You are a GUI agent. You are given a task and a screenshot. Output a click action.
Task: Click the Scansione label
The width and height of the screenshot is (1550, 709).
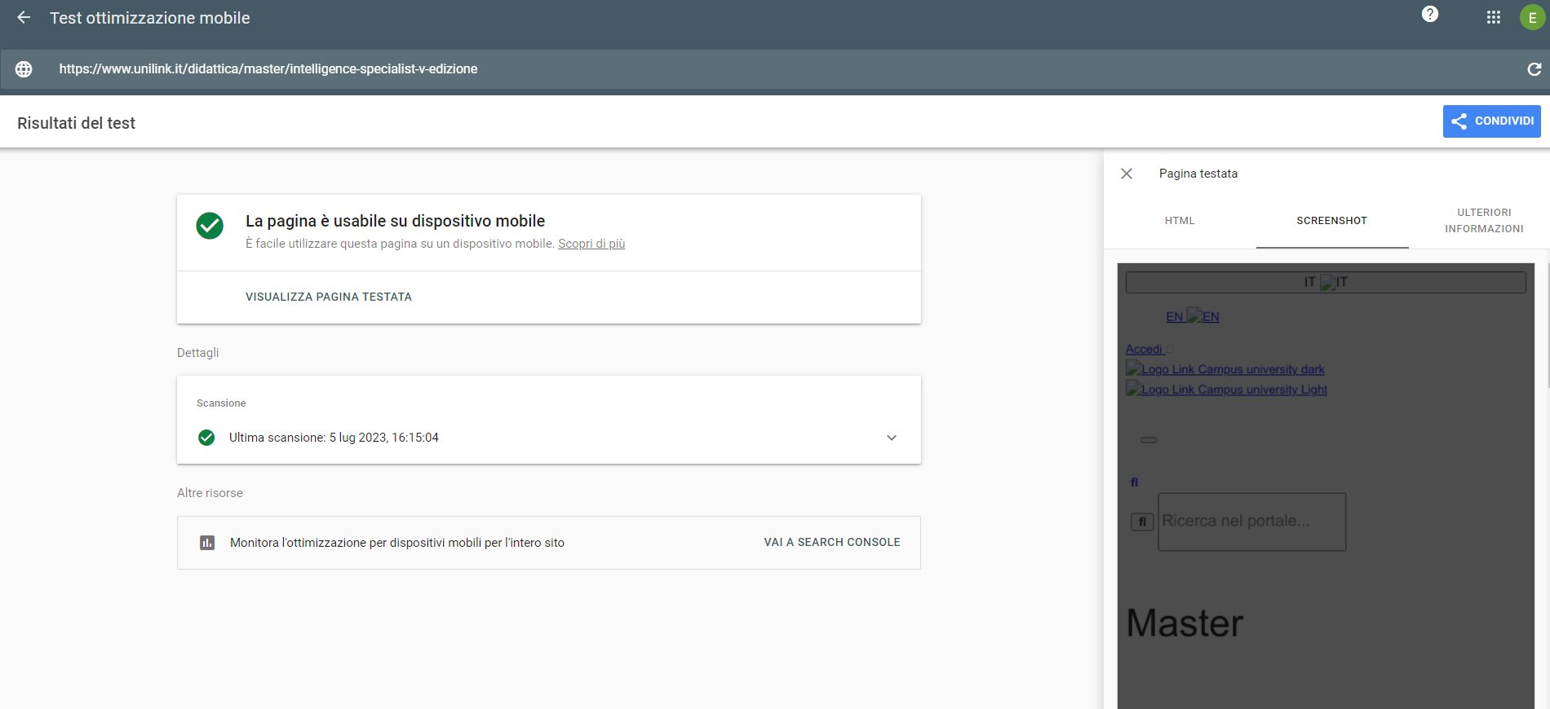click(221, 403)
